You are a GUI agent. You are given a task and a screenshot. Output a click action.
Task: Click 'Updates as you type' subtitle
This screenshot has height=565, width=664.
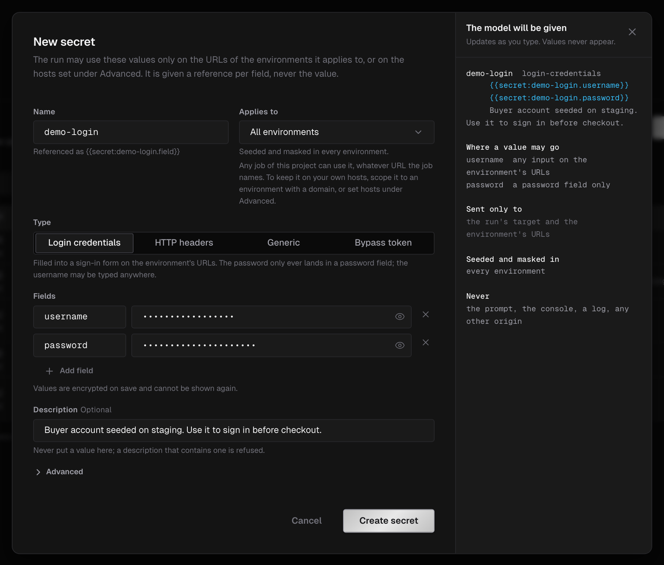540,42
